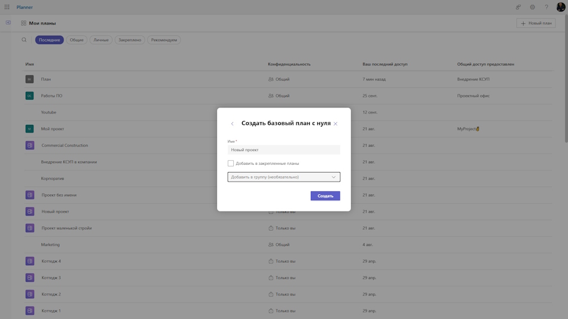The height and width of the screenshot is (319, 568).
Task: Click the Имя input field
Action: tap(283, 149)
